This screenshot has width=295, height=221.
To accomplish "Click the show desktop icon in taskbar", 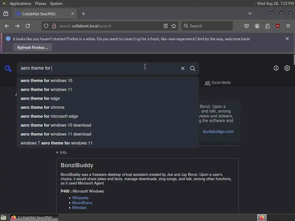I will [3, 218].
